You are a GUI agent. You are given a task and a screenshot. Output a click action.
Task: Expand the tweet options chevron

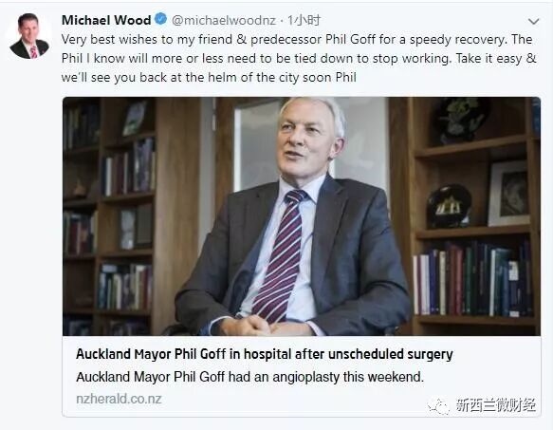point(534,22)
